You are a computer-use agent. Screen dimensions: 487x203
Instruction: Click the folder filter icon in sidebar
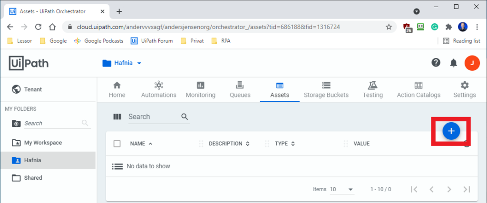click(x=16, y=123)
